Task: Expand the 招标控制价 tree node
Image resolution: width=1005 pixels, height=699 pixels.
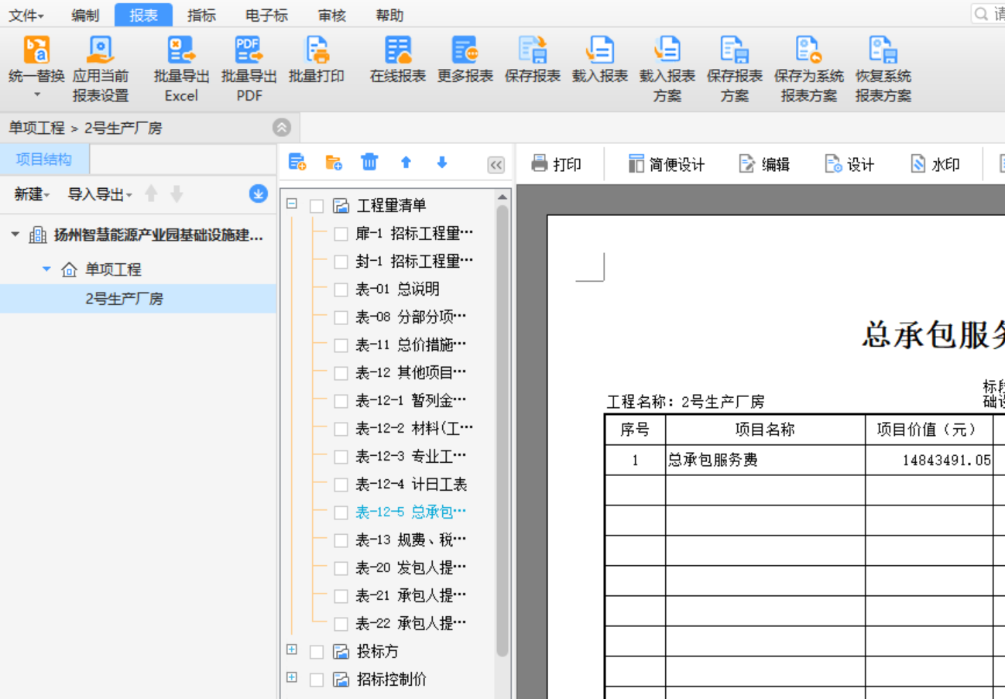Action: click(x=292, y=677)
